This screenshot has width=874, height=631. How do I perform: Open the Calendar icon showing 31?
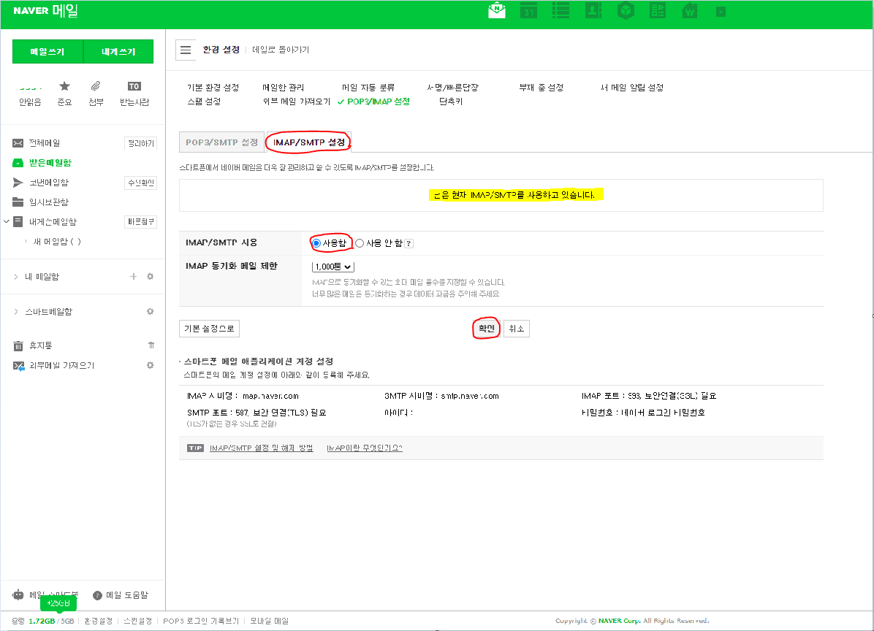tap(528, 10)
